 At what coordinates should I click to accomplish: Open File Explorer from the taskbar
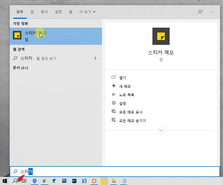[x=114, y=181]
